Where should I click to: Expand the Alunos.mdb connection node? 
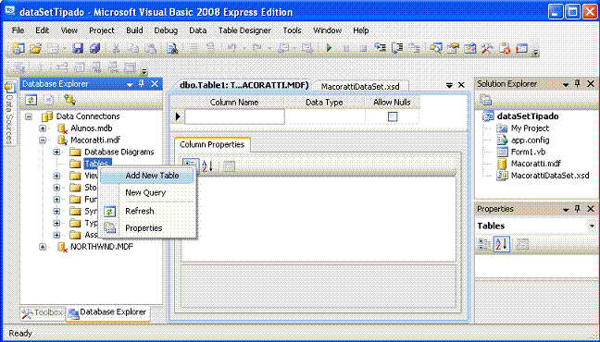pyautogui.click(x=43, y=128)
